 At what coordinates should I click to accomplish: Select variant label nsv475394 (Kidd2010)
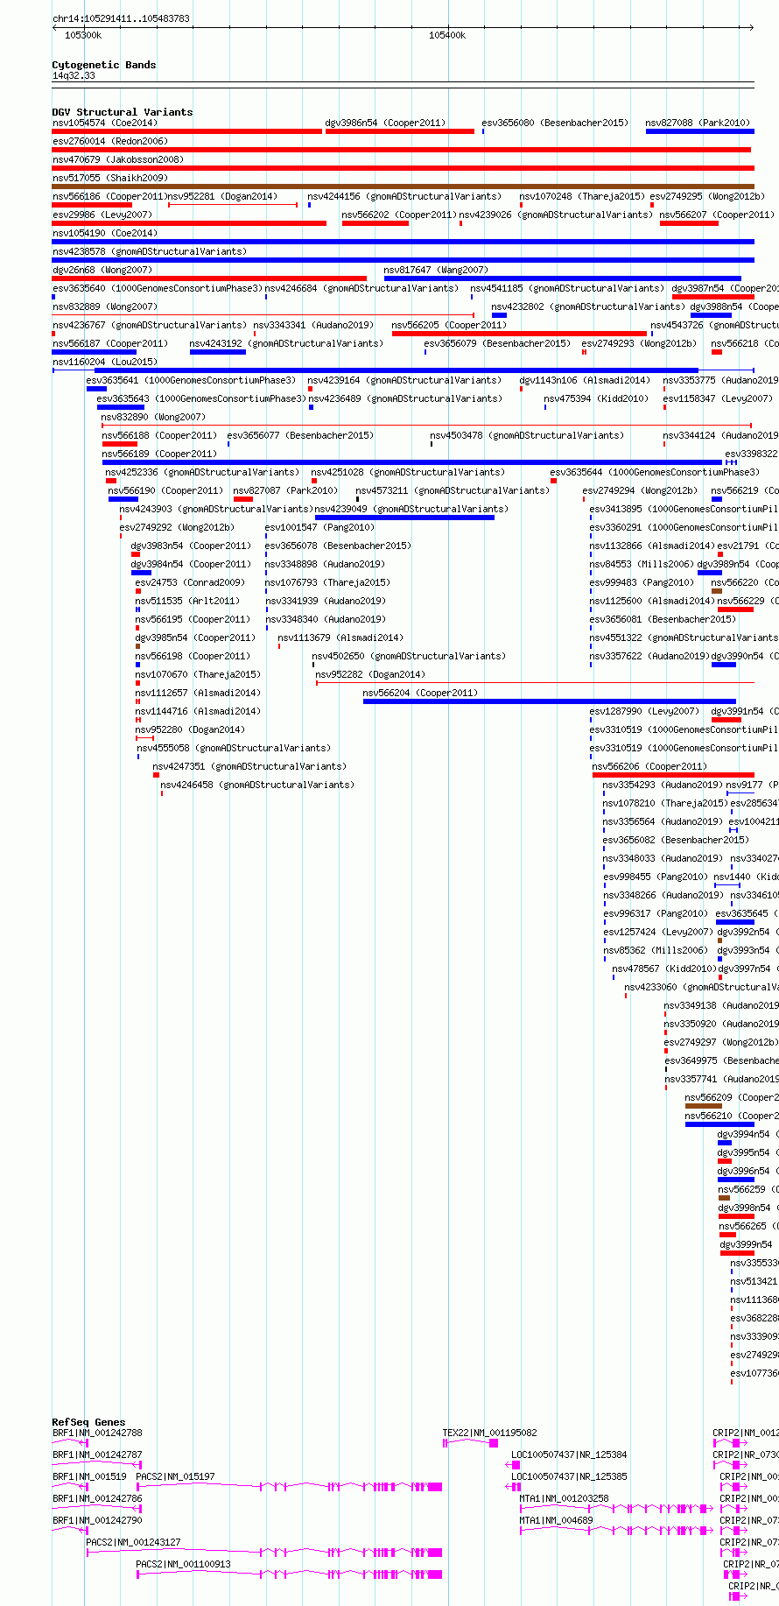[596, 399]
